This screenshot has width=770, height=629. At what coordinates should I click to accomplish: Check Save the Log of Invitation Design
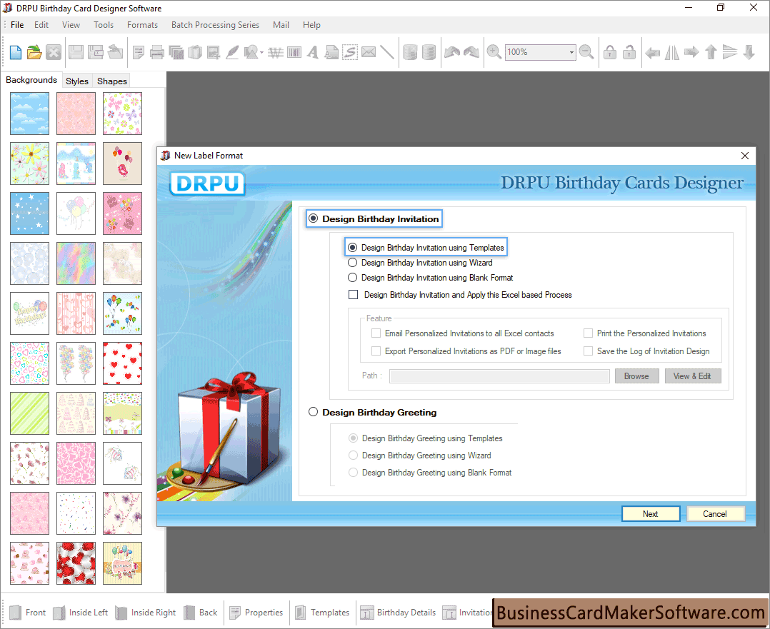(588, 351)
